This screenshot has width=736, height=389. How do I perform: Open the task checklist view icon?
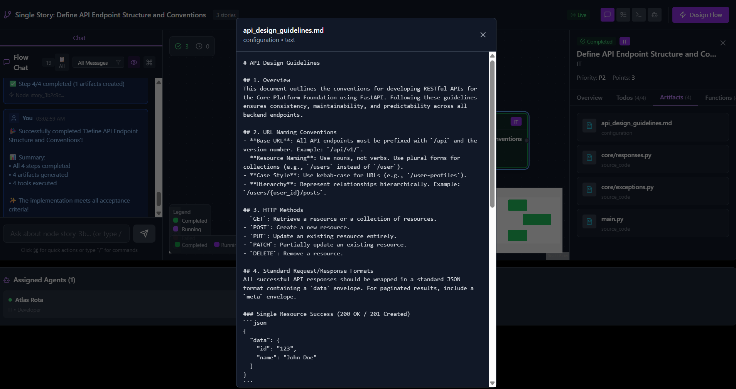623,15
